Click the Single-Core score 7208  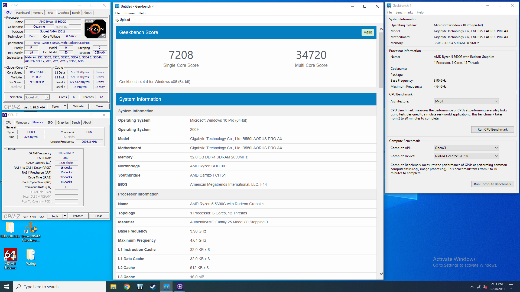tap(181, 55)
